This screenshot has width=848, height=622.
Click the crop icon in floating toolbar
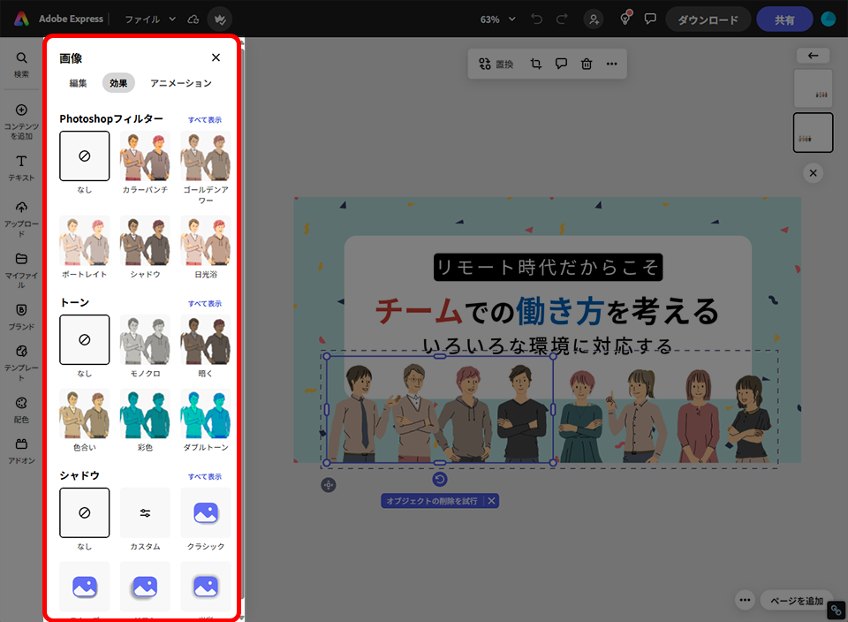(535, 64)
